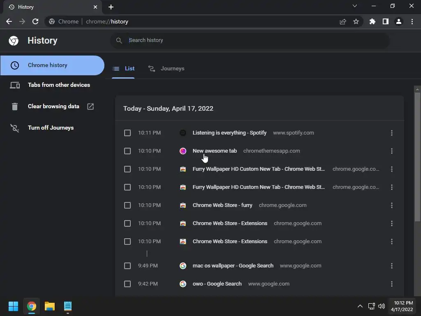This screenshot has height=316, width=421.
Task: Open the New awesome tab link
Action: click(x=215, y=151)
